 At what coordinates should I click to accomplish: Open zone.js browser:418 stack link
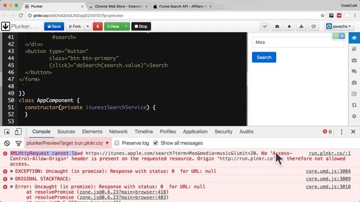123,192
